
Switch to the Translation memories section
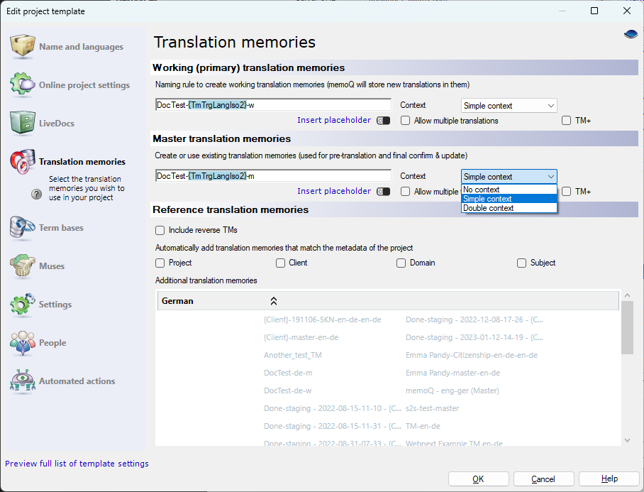click(x=82, y=162)
